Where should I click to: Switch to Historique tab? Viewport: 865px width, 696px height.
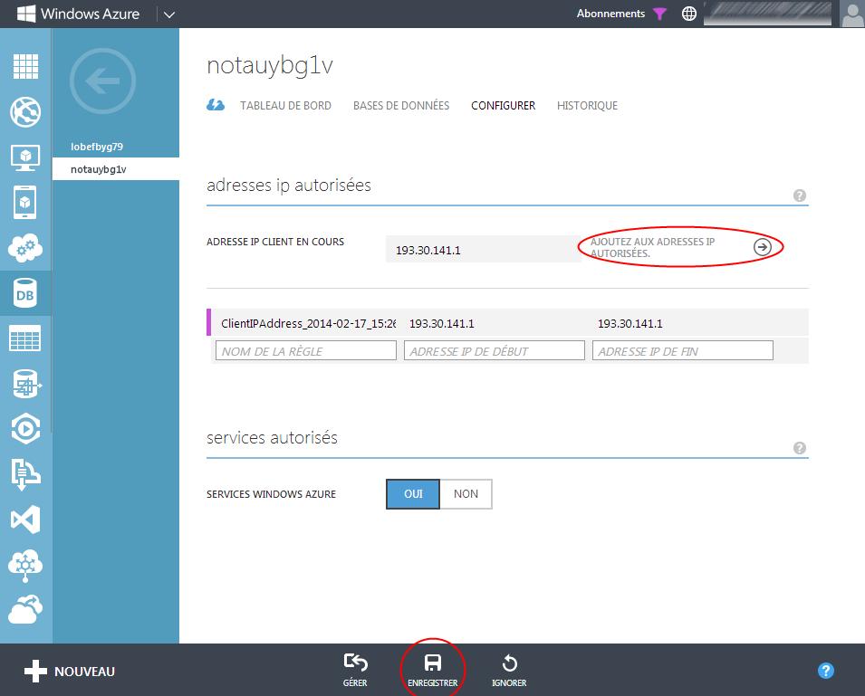coord(588,105)
